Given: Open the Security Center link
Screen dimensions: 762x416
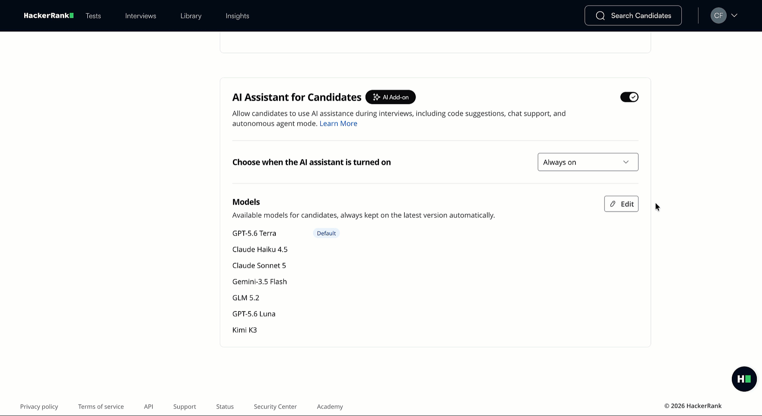Looking at the screenshot, I should pos(275,406).
